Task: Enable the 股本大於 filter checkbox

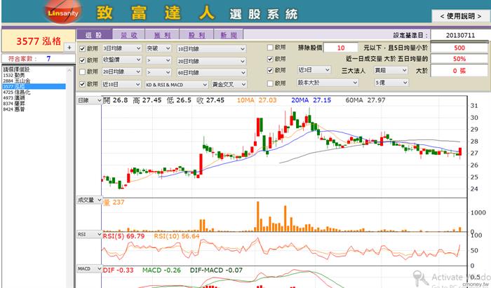Action: tap(270, 83)
